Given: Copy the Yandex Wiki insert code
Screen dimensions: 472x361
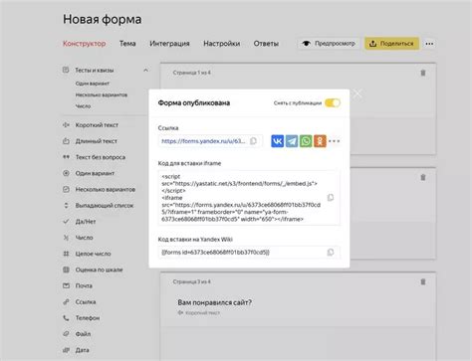Looking at the screenshot, I should click(x=331, y=253).
